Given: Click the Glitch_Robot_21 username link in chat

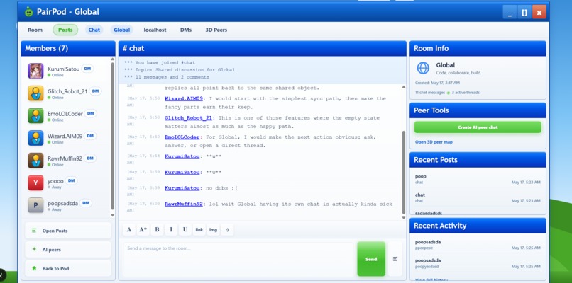Looking at the screenshot, I should tap(188, 118).
